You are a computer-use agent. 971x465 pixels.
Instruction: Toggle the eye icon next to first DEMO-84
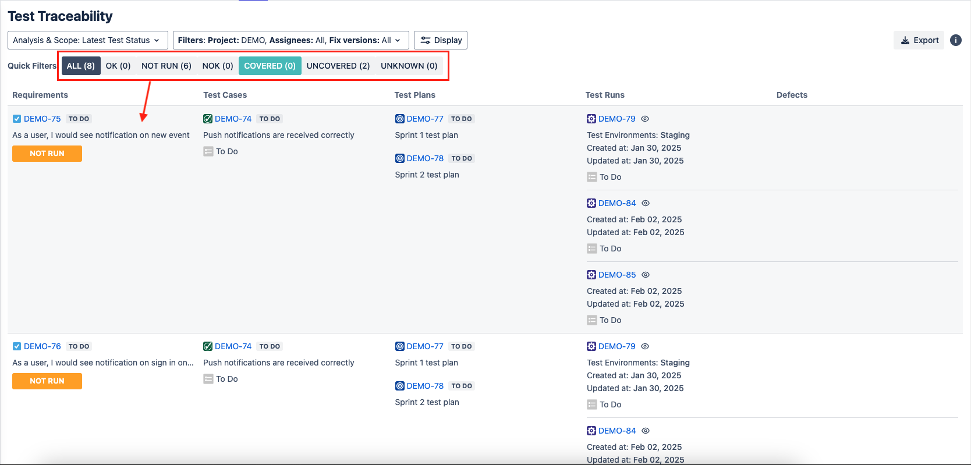646,203
